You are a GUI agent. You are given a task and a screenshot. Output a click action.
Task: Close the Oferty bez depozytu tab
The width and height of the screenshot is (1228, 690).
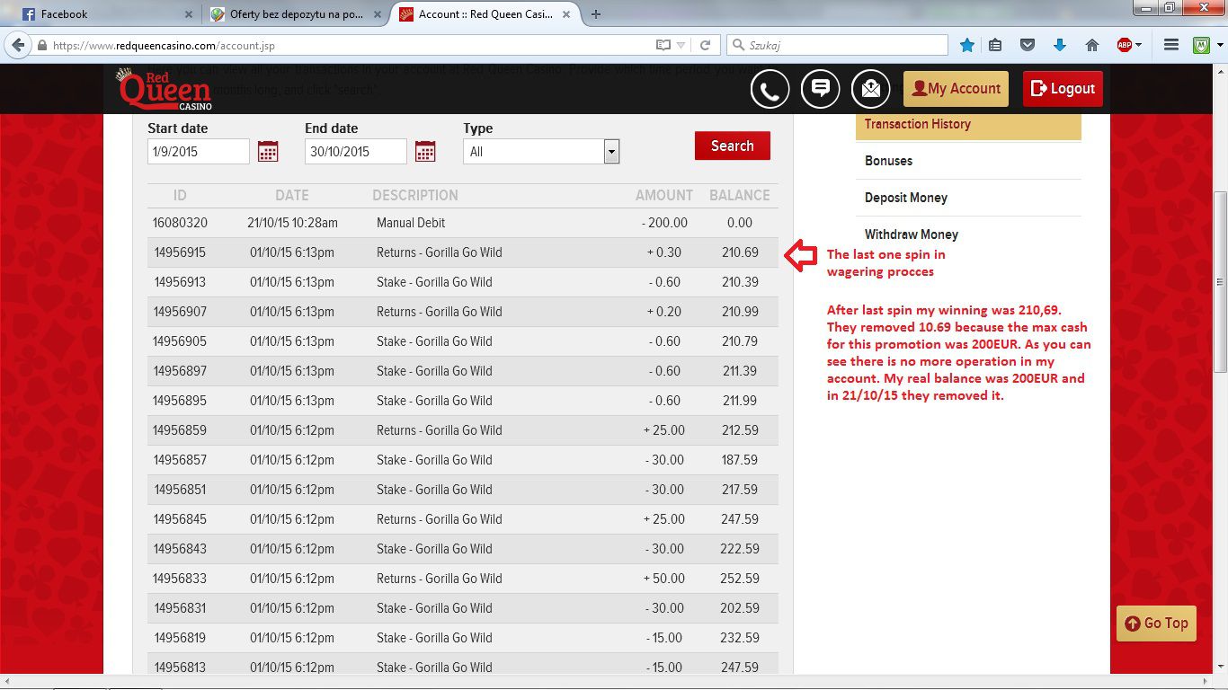[x=378, y=14]
